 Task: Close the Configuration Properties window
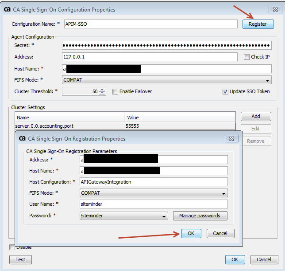(x=275, y=9)
